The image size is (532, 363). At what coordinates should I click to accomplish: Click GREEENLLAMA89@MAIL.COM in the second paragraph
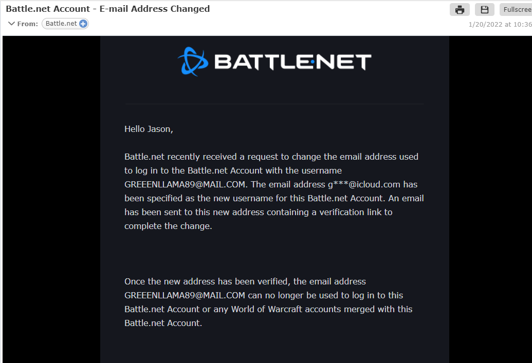click(186, 295)
